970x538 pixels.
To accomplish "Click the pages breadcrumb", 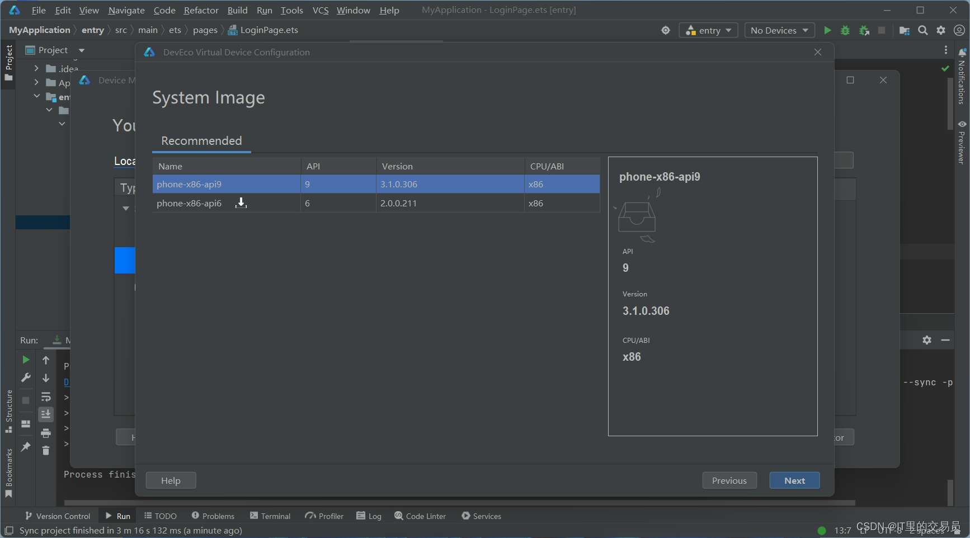I will click(x=205, y=30).
